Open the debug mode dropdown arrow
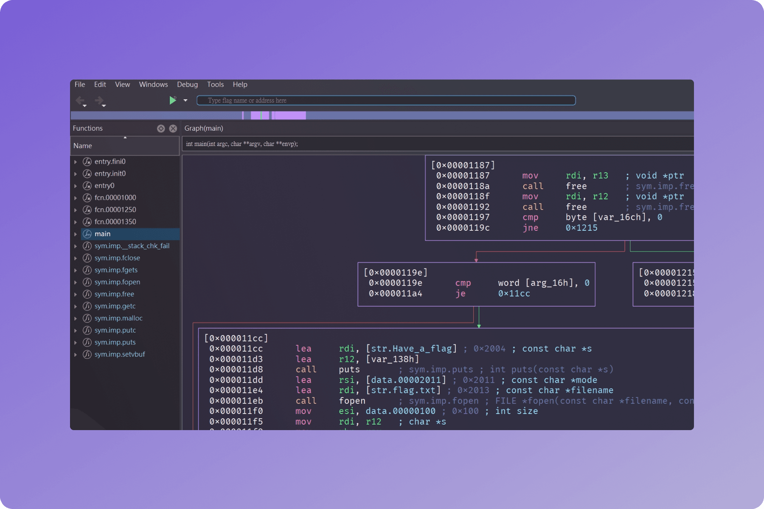The image size is (764, 509). 185,101
